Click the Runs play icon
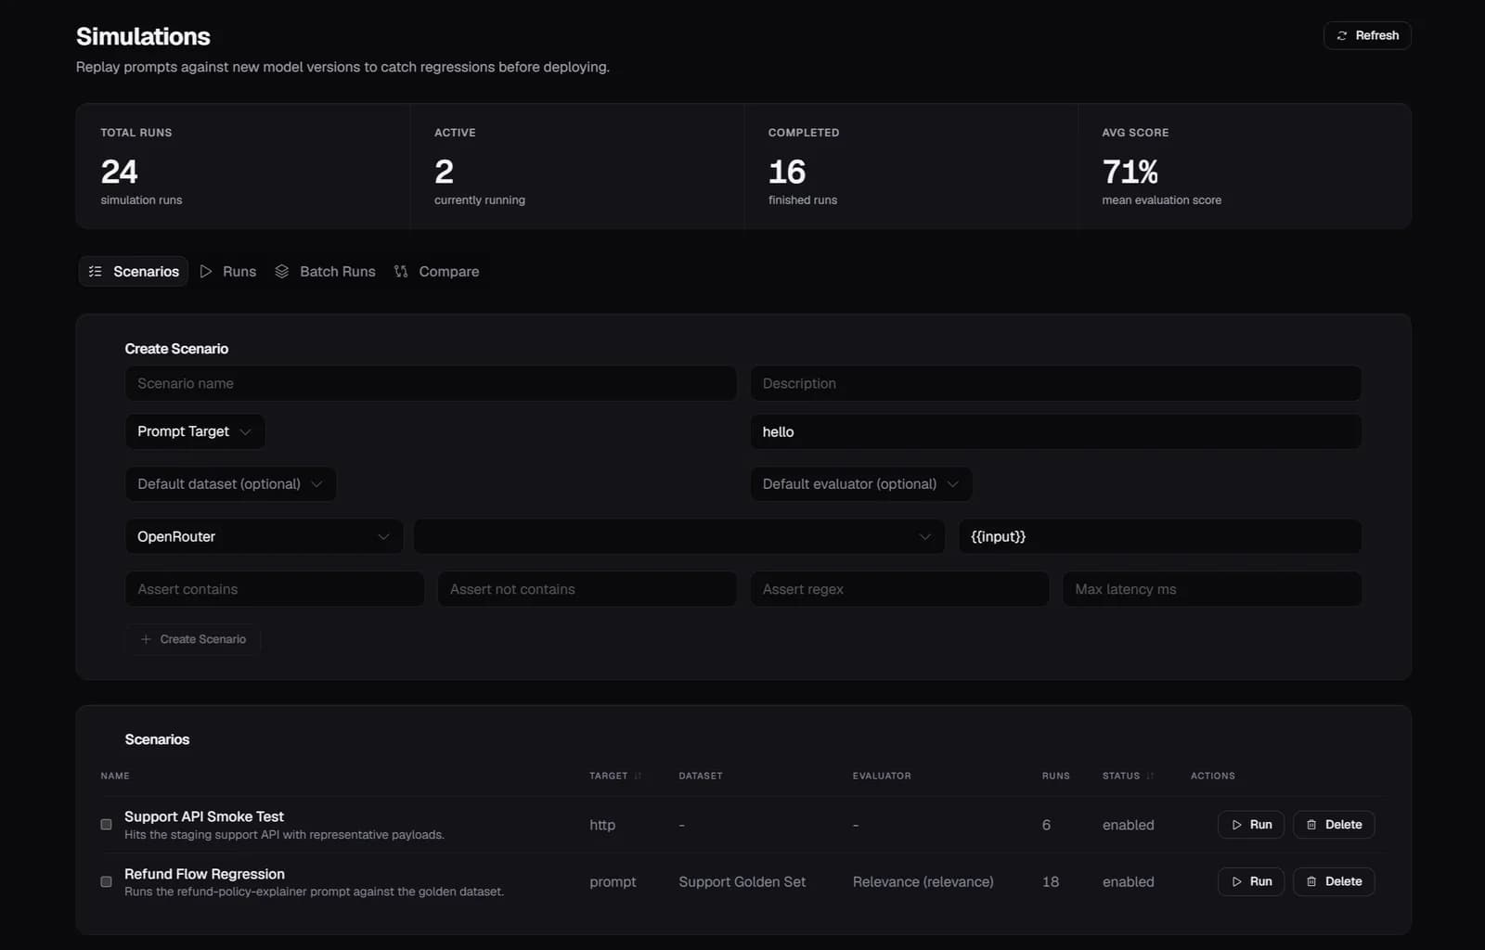 point(206,272)
